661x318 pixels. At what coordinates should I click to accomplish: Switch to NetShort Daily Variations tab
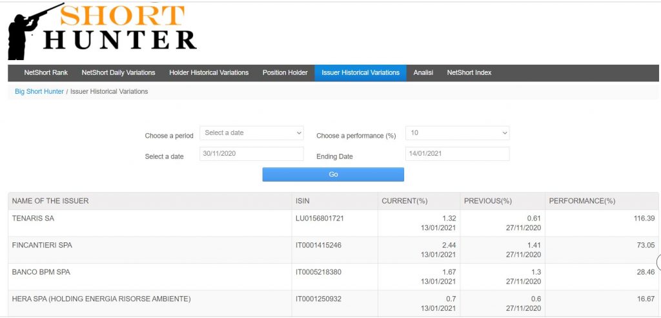(x=119, y=72)
